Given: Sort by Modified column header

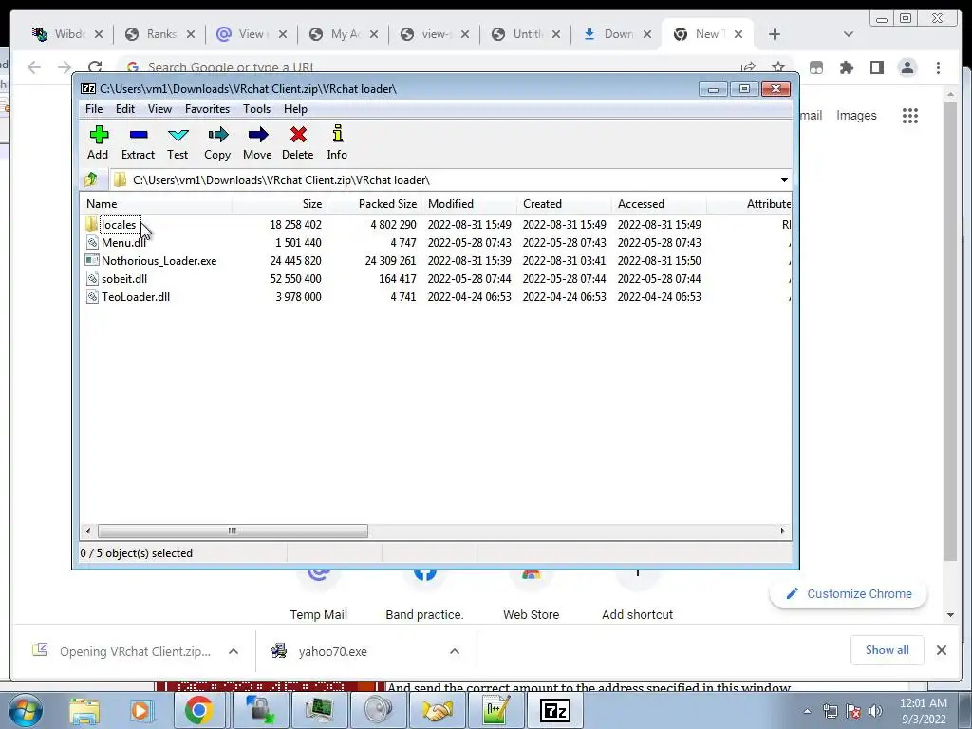Looking at the screenshot, I should point(470,204).
